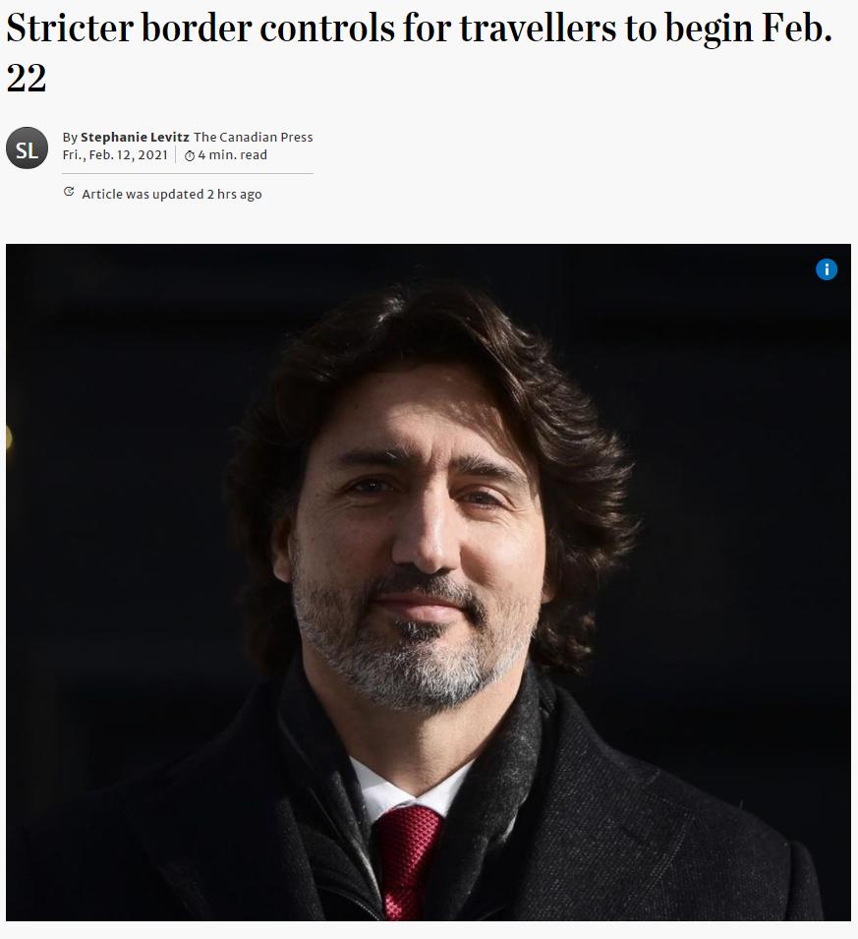Screen dimensions: 858x939
Task: Open Stephanie Levitz author link
Action: 135,137
